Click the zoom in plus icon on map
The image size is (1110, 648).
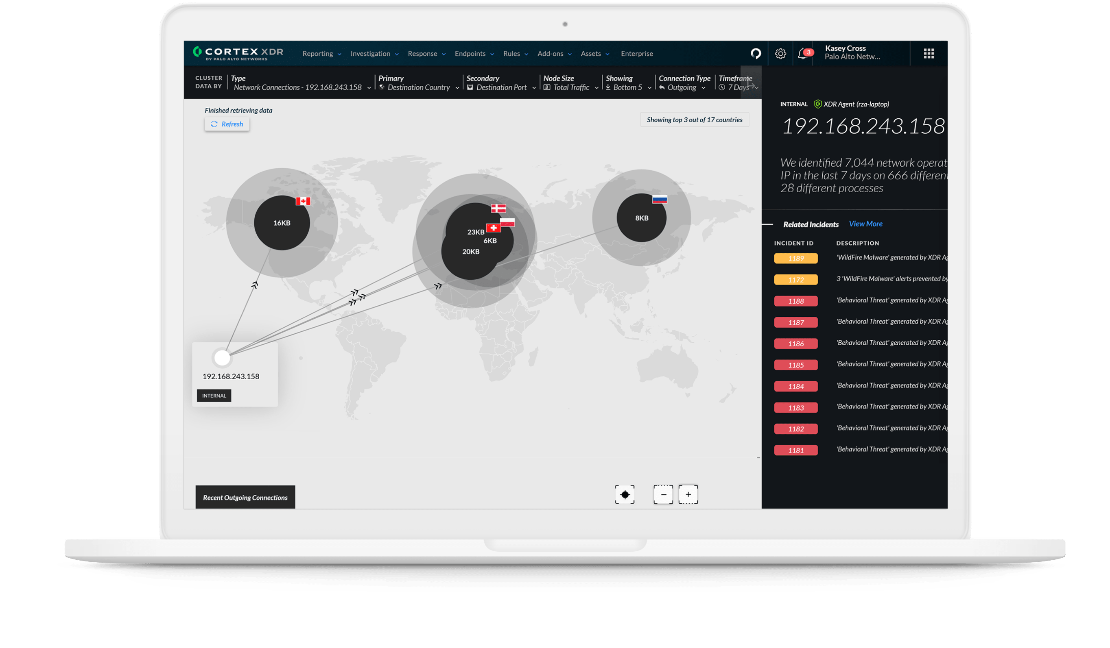(x=688, y=494)
